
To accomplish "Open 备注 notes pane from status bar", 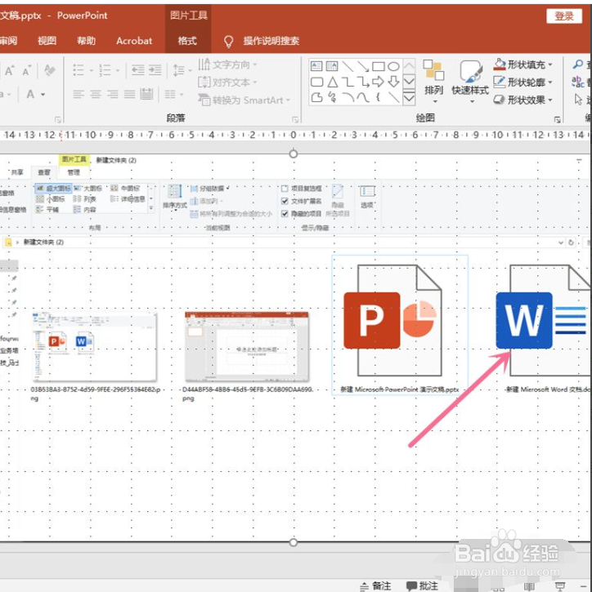I will [x=375, y=586].
